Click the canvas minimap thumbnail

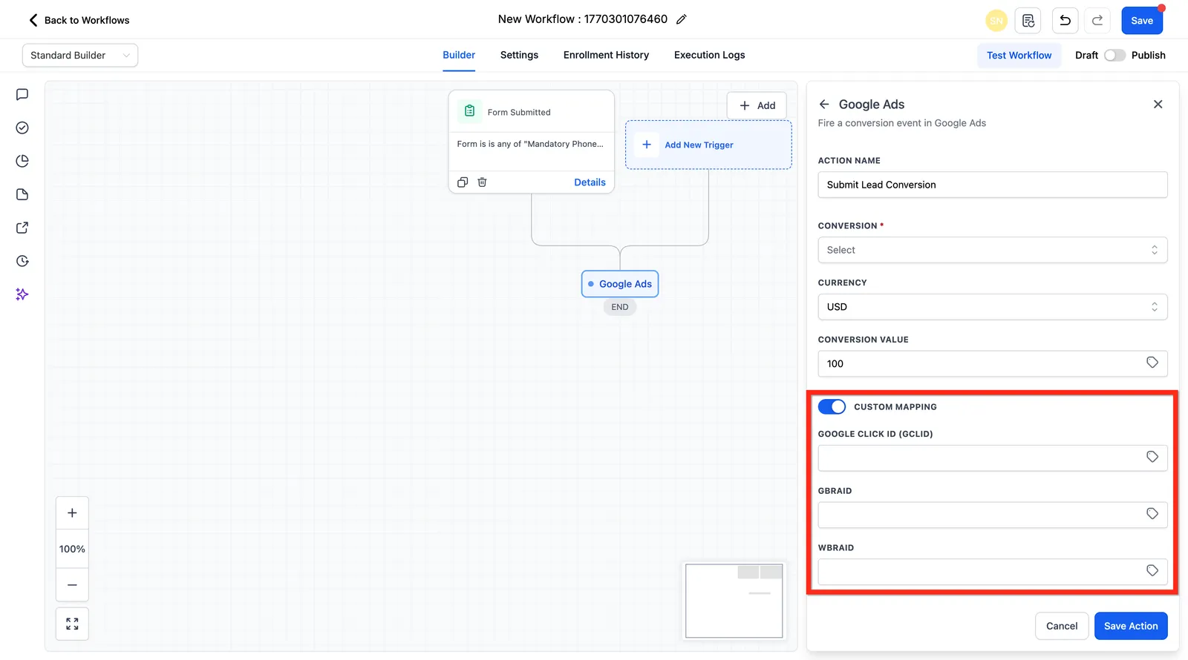pyautogui.click(x=734, y=601)
